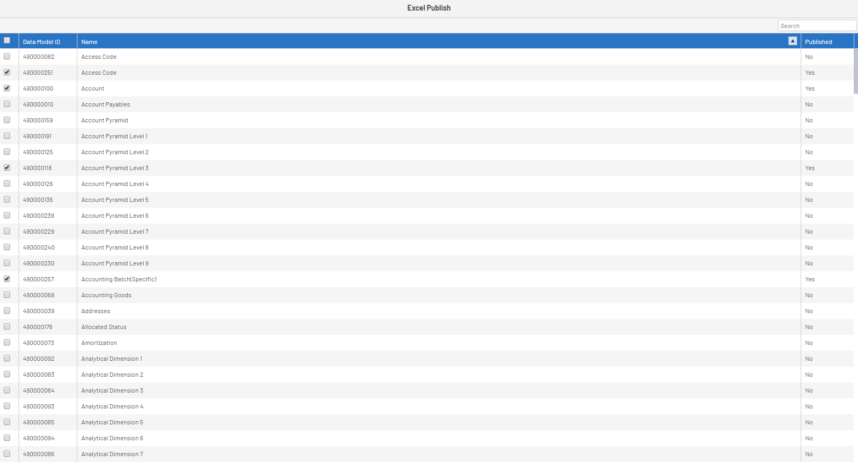Check the Addresses row checkbox
The image size is (858, 462).
coord(7,310)
